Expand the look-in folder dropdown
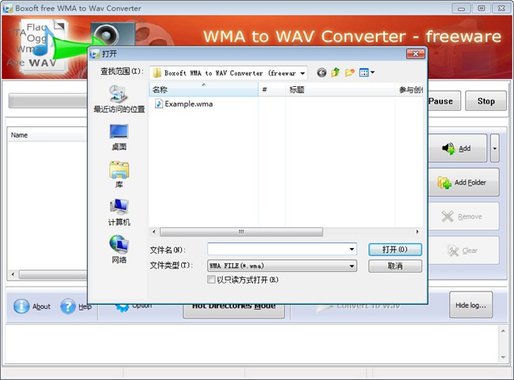Image resolution: width=514 pixels, height=380 pixels. coord(303,73)
